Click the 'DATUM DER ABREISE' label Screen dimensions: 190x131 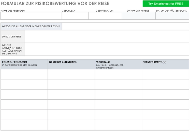click(x=138, y=11)
